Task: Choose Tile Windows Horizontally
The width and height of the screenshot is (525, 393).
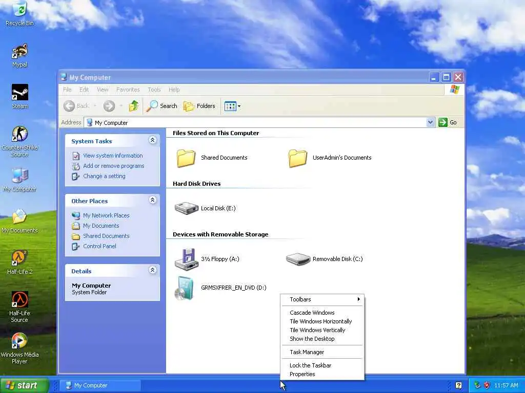Action: [x=322, y=321]
